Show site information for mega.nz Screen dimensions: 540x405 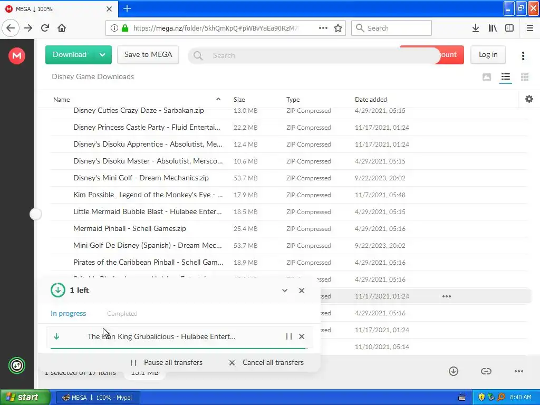pos(114,28)
